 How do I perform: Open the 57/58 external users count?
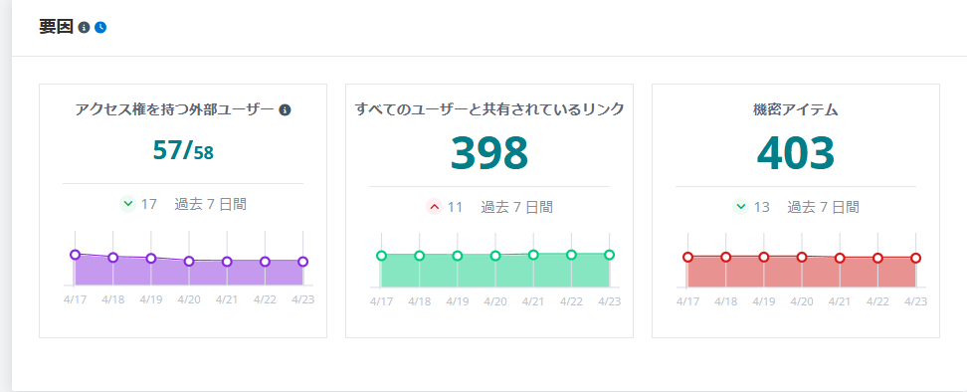point(183,150)
